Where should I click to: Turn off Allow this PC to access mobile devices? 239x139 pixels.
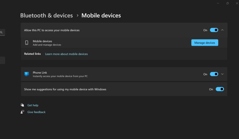tap(214, 30)
